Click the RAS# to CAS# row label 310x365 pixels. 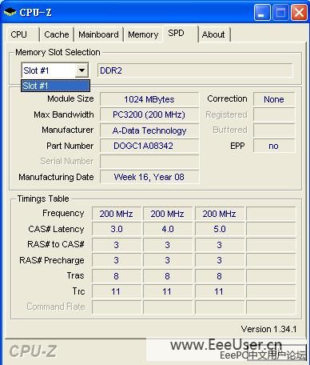coord(56,244)
